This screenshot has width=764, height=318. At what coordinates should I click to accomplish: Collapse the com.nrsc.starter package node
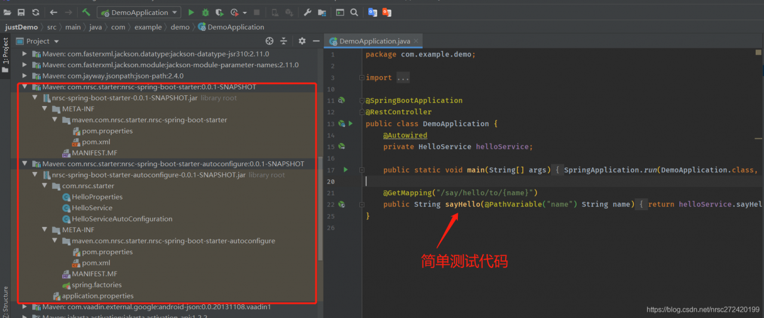tap(45, 186)
